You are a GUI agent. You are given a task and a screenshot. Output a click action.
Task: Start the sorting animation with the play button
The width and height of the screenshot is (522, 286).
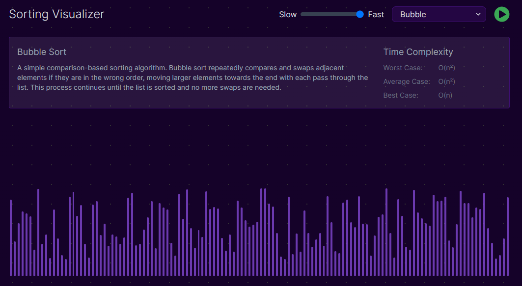point(501,14)
